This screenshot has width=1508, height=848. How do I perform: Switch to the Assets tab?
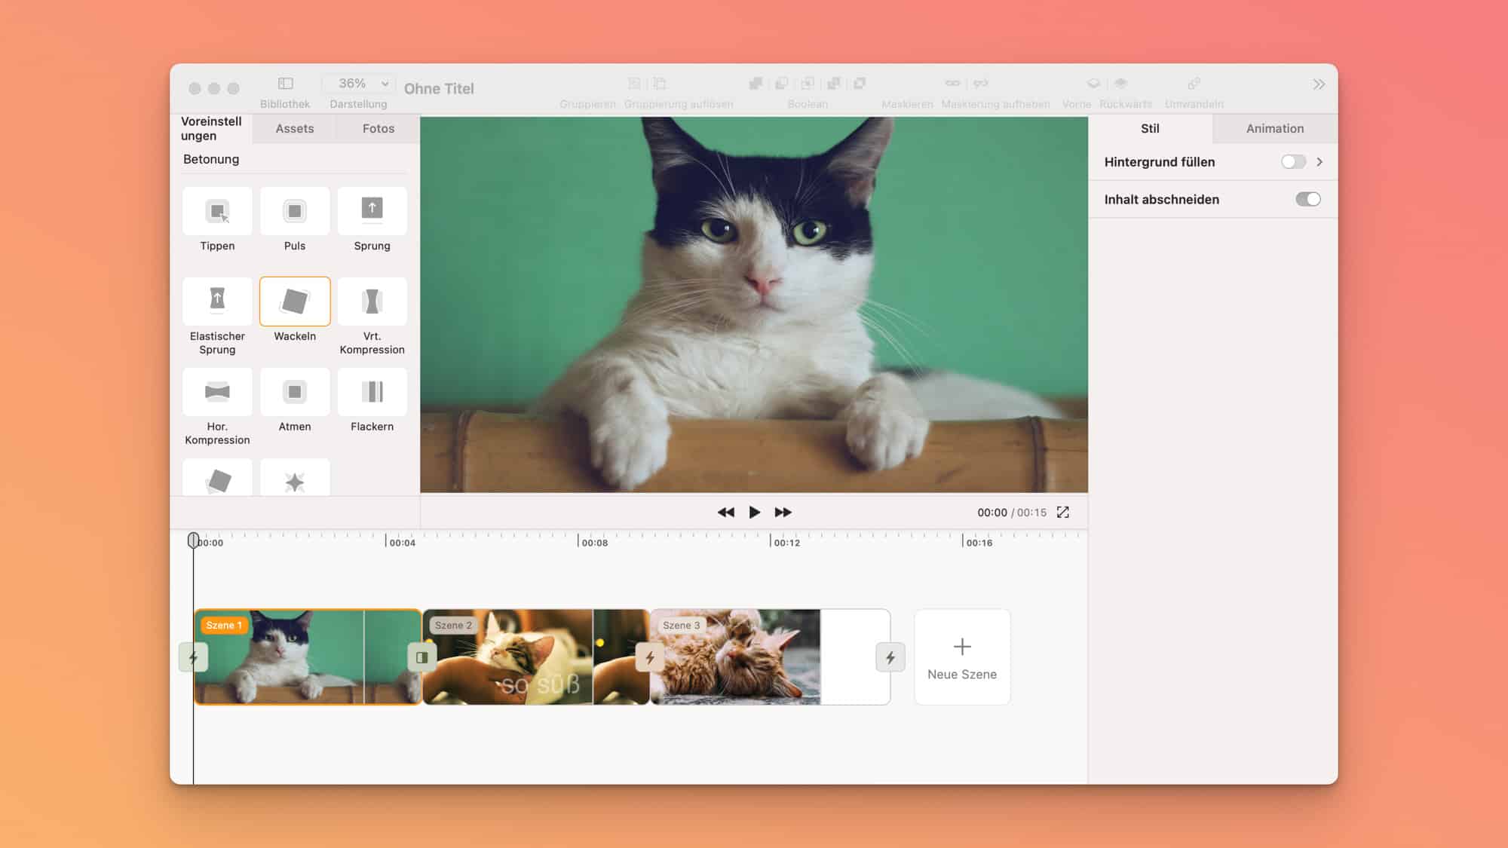click(x=294, y=129)
